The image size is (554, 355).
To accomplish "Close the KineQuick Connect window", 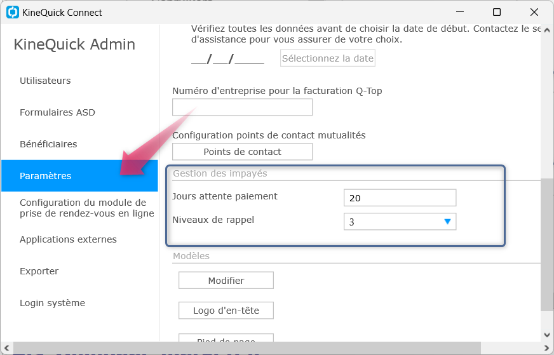I will 534,12.
